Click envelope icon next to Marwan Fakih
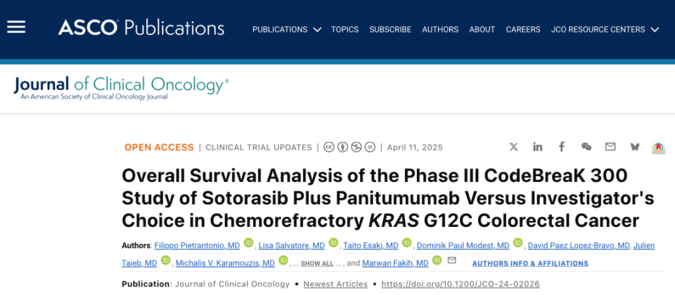The image size is (675, 295). coord(451,261)
